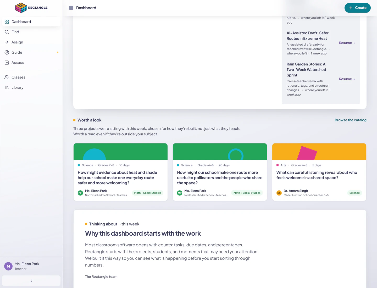This screenshot has width=377, height=288.
Task: Collapse the sidebar with the chevron button
Action: [x=31, y=281]
